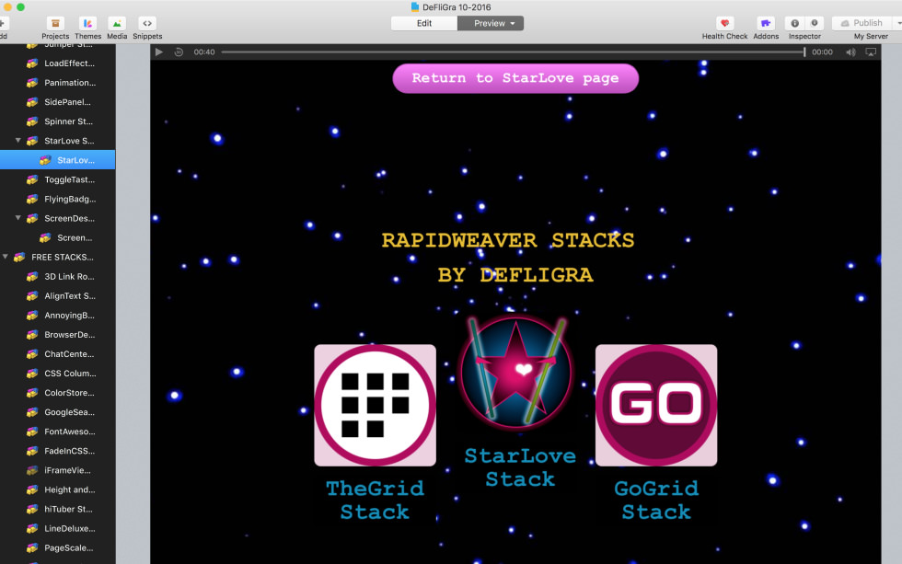This screenshot has height=564, width=902.
Task: Select the FontAweso... page
Action: point(57,432)
